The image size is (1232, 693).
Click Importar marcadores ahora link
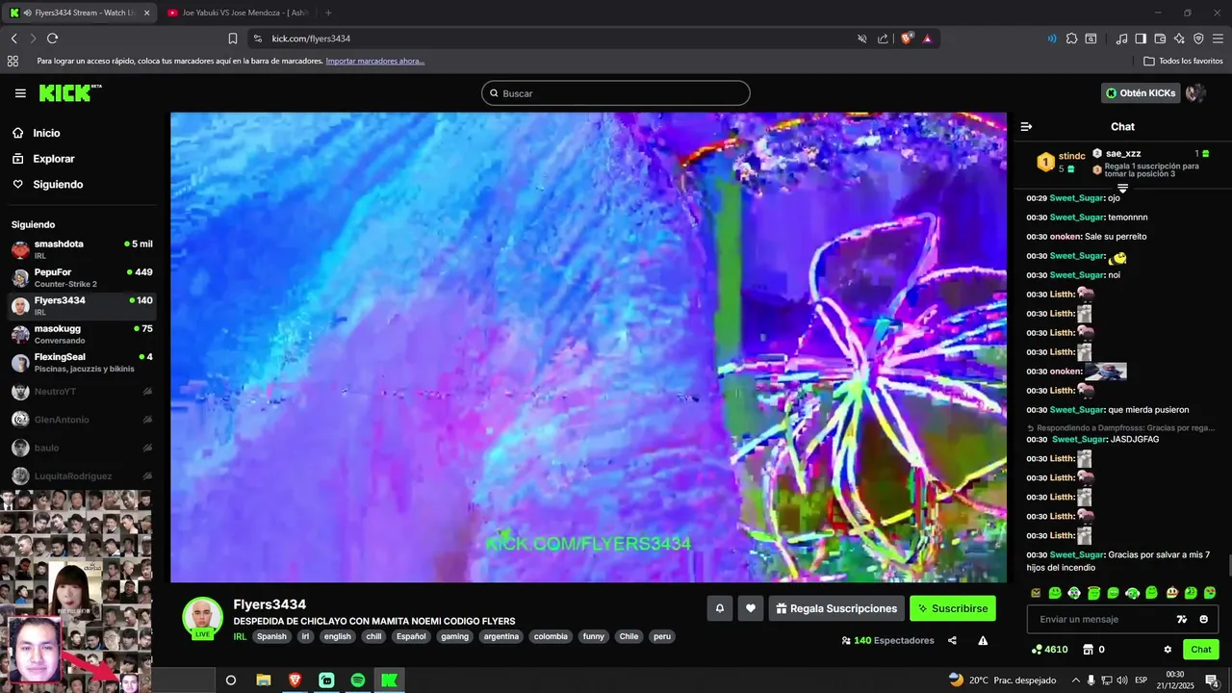pos(374,61)
